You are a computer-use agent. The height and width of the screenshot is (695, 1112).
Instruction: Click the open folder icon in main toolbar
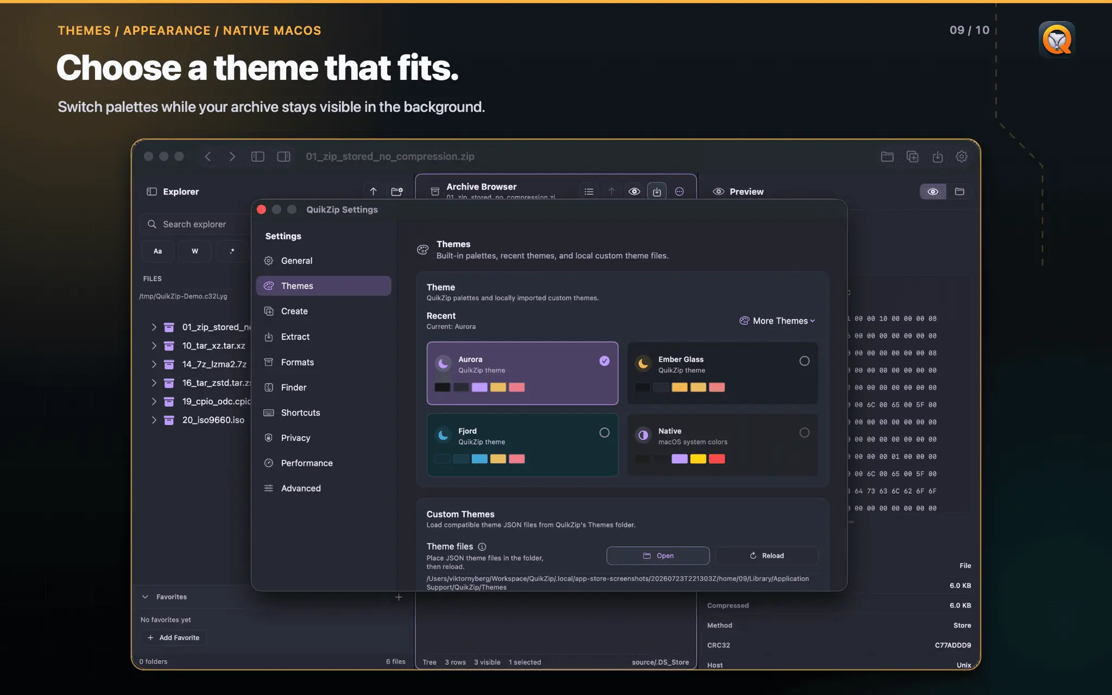[x=887, y=156]
